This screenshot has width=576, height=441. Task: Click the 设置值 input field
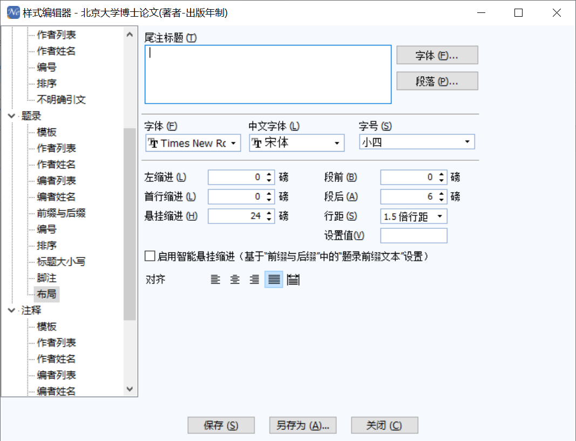click(x=414, y=236)
